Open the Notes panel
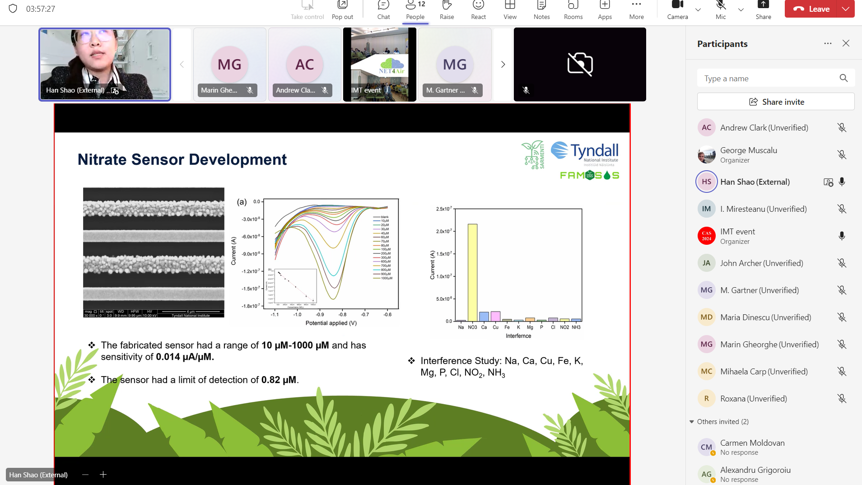Image resolution: width=862 pixels, height=485 pixels. coord(541,10)
